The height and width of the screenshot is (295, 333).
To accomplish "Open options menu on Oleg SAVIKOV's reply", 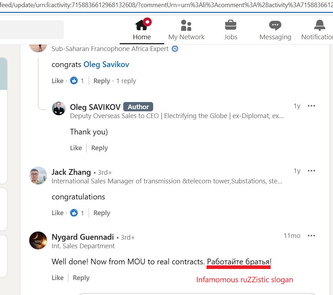I will tap(311, 106).
